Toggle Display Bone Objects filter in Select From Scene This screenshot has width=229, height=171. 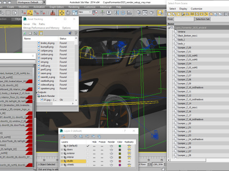click(206, 14)
